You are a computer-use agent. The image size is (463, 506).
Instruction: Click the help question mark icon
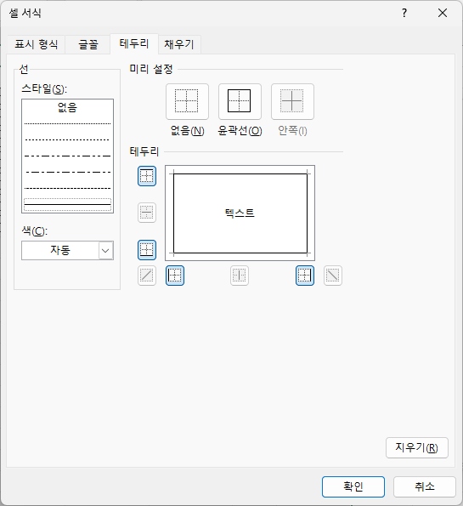point(404,14)
